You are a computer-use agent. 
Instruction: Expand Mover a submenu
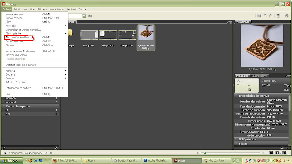click(35, 71)
